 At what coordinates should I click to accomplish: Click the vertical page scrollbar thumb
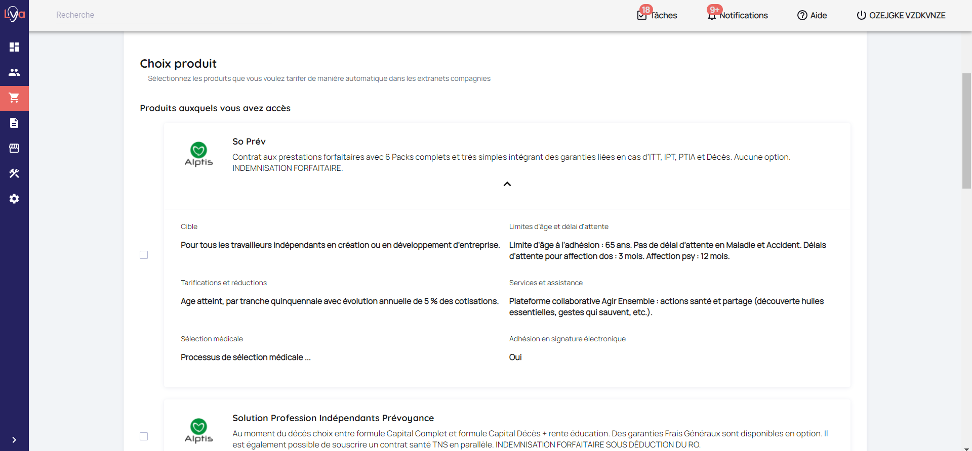tap(966, 130)
